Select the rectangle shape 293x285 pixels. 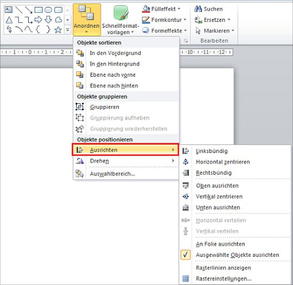(x=39, y=10)
